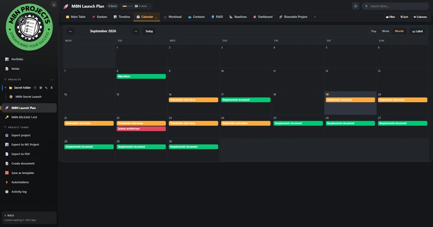Open settings with the gear icon
Viewport: 433px width, 227px height.
pyautogui.click(x=355, y=6)
